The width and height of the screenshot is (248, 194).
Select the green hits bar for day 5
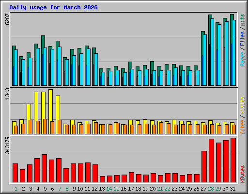[x=43, y=61]
